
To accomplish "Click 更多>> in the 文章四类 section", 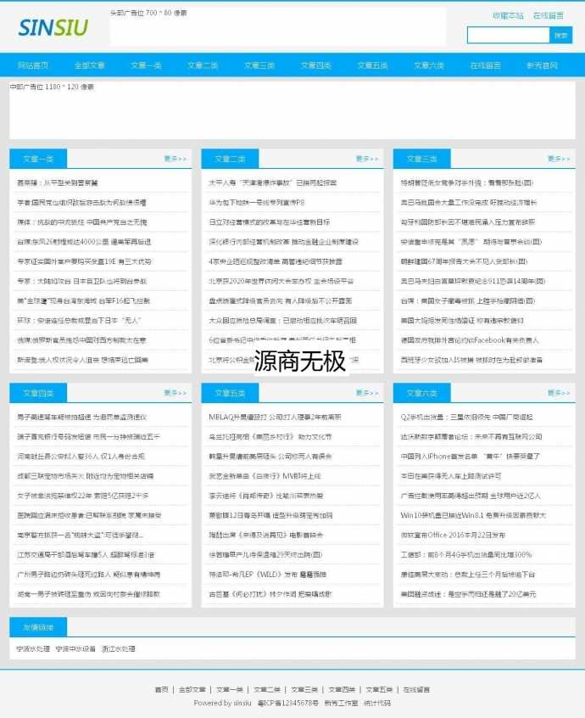I will click(175, 393).
